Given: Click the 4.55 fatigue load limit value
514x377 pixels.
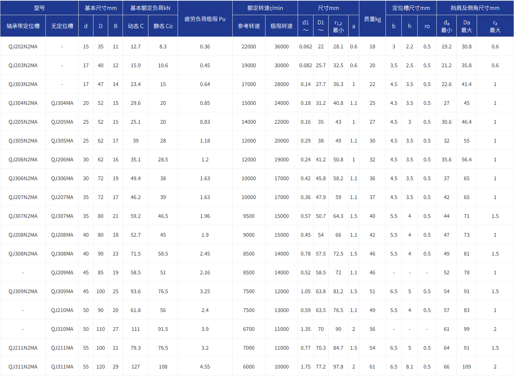Looking at the screenshot, I should coord(205,367).
